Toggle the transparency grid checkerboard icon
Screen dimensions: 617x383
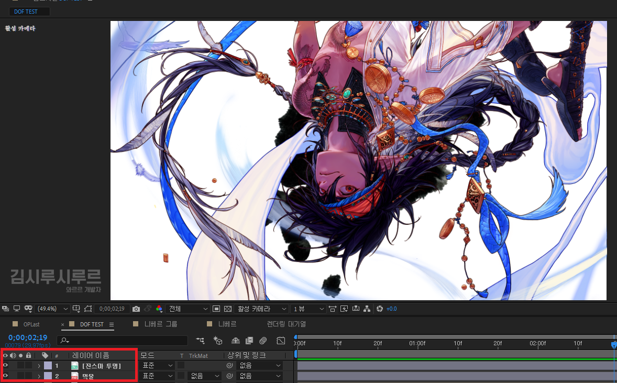click(x=227, y=309)
